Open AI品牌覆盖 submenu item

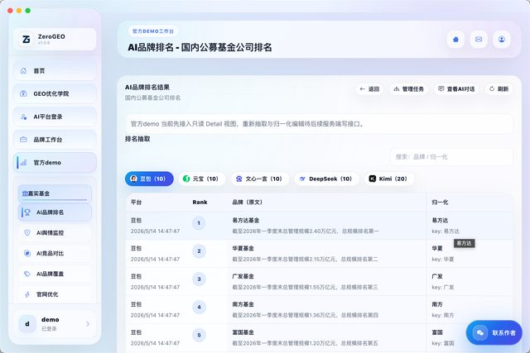coord(55,274)
